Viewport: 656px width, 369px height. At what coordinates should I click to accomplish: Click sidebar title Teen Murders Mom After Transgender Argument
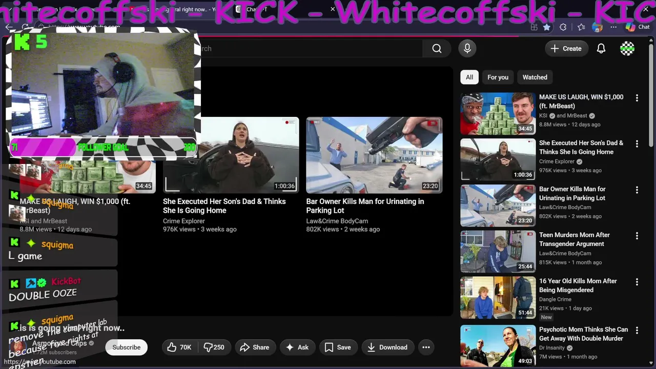click(575, 239)
